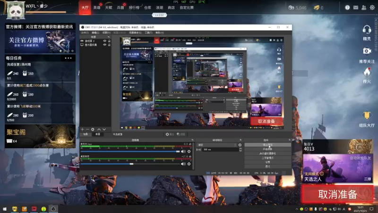This screenshot has width=378, height=213.
Task: Open OBS 工具(T) menu
Action: 148,33
